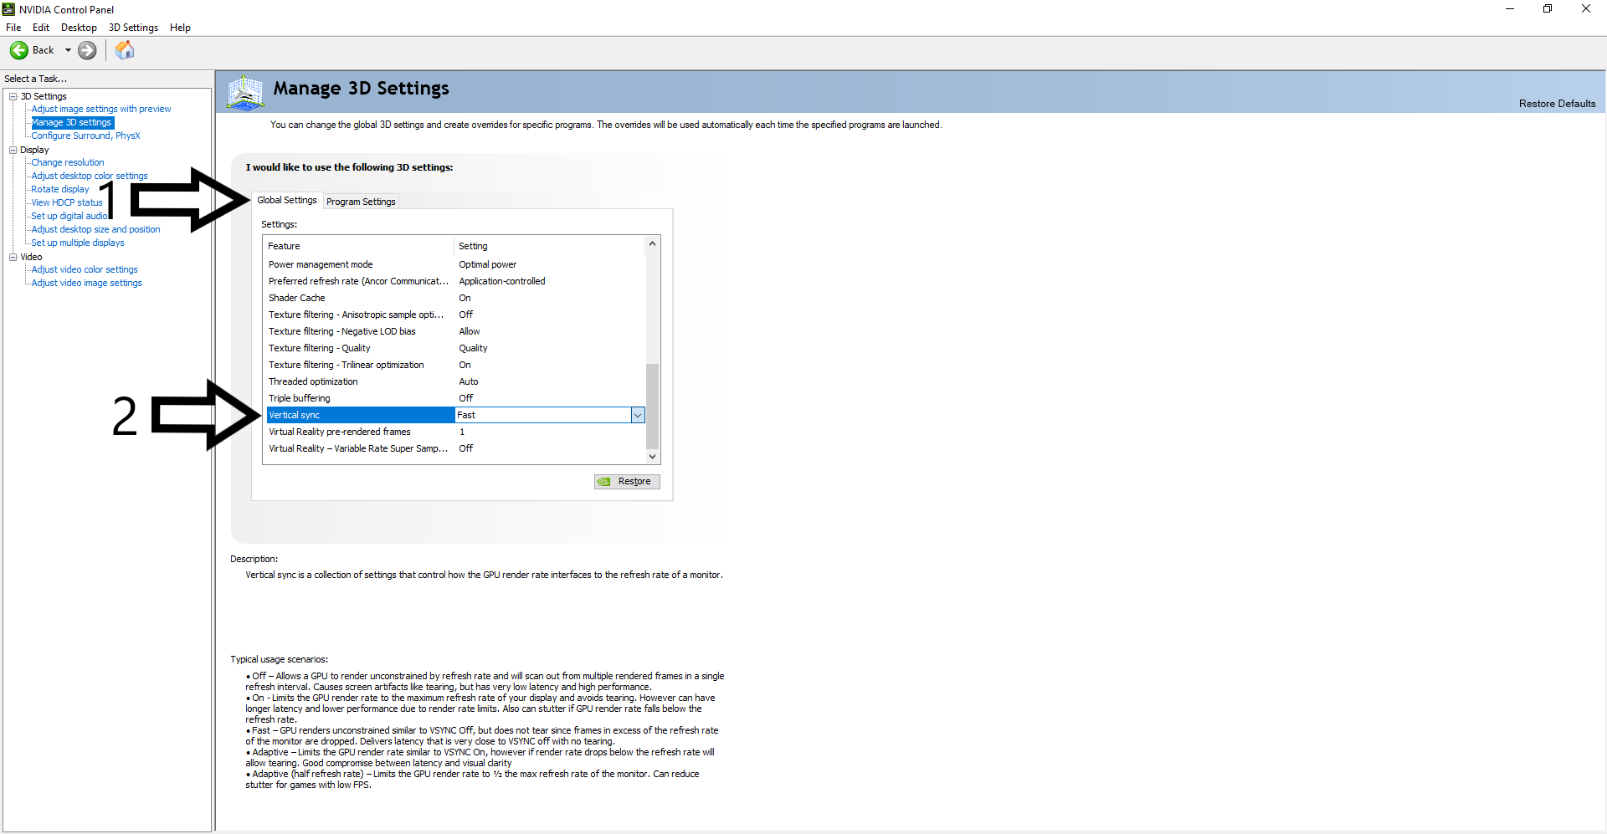The height and width of the screenshot is (834, 1607).
Task: Click the Display tree label
Action: pyautogui.click(x=34, y=150)
